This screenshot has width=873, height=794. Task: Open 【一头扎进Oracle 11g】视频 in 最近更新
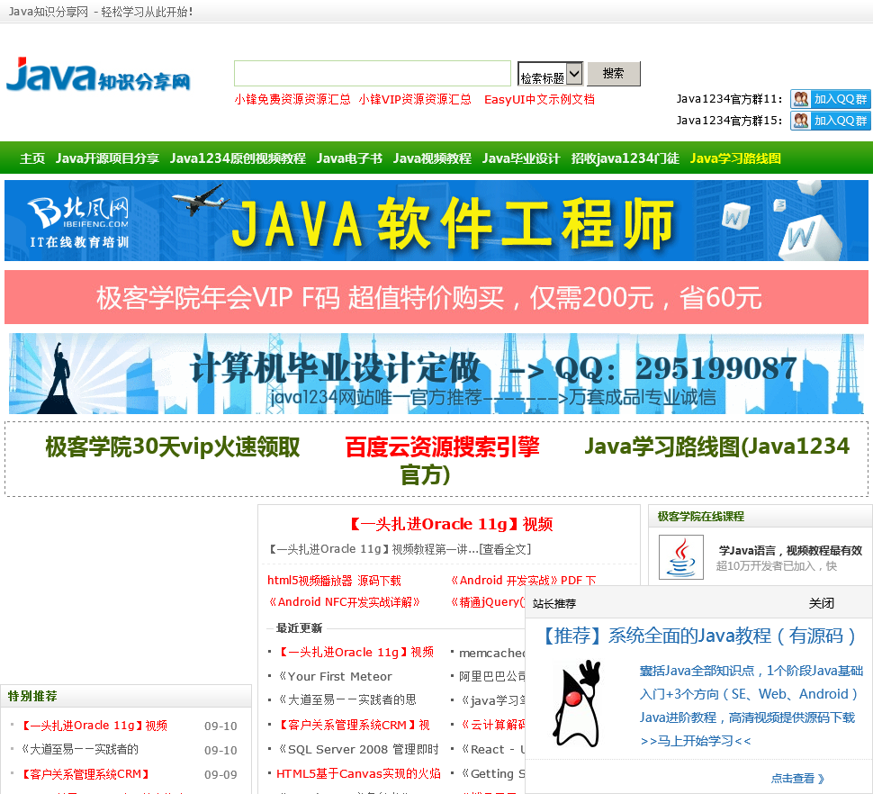[x=355, y=653]
